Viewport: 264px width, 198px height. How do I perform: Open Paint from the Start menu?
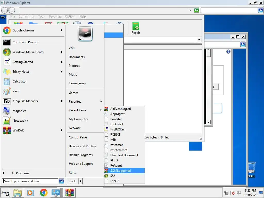16,91
